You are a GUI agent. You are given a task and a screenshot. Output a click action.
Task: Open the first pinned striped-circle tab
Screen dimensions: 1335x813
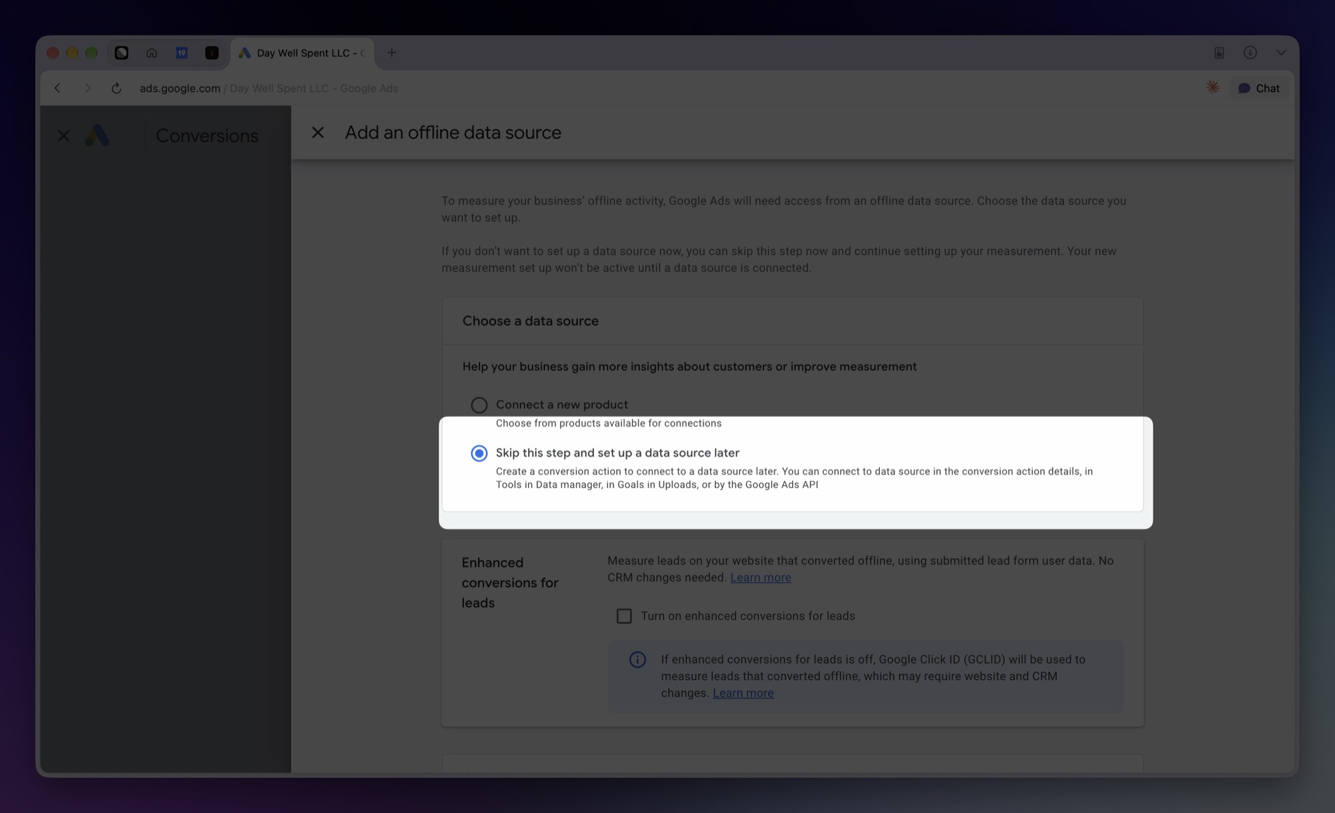click(x=121, y=53)
